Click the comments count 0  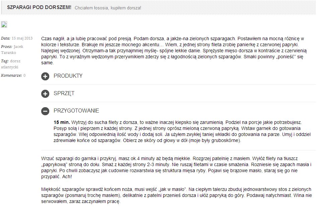coord(24,75)
